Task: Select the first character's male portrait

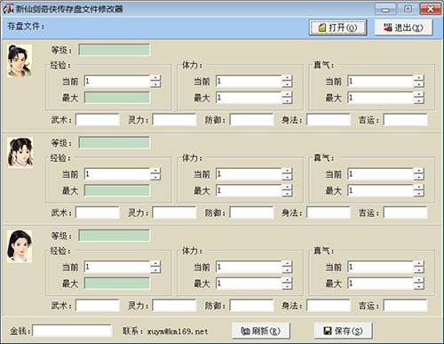Action: coord(20,60)
